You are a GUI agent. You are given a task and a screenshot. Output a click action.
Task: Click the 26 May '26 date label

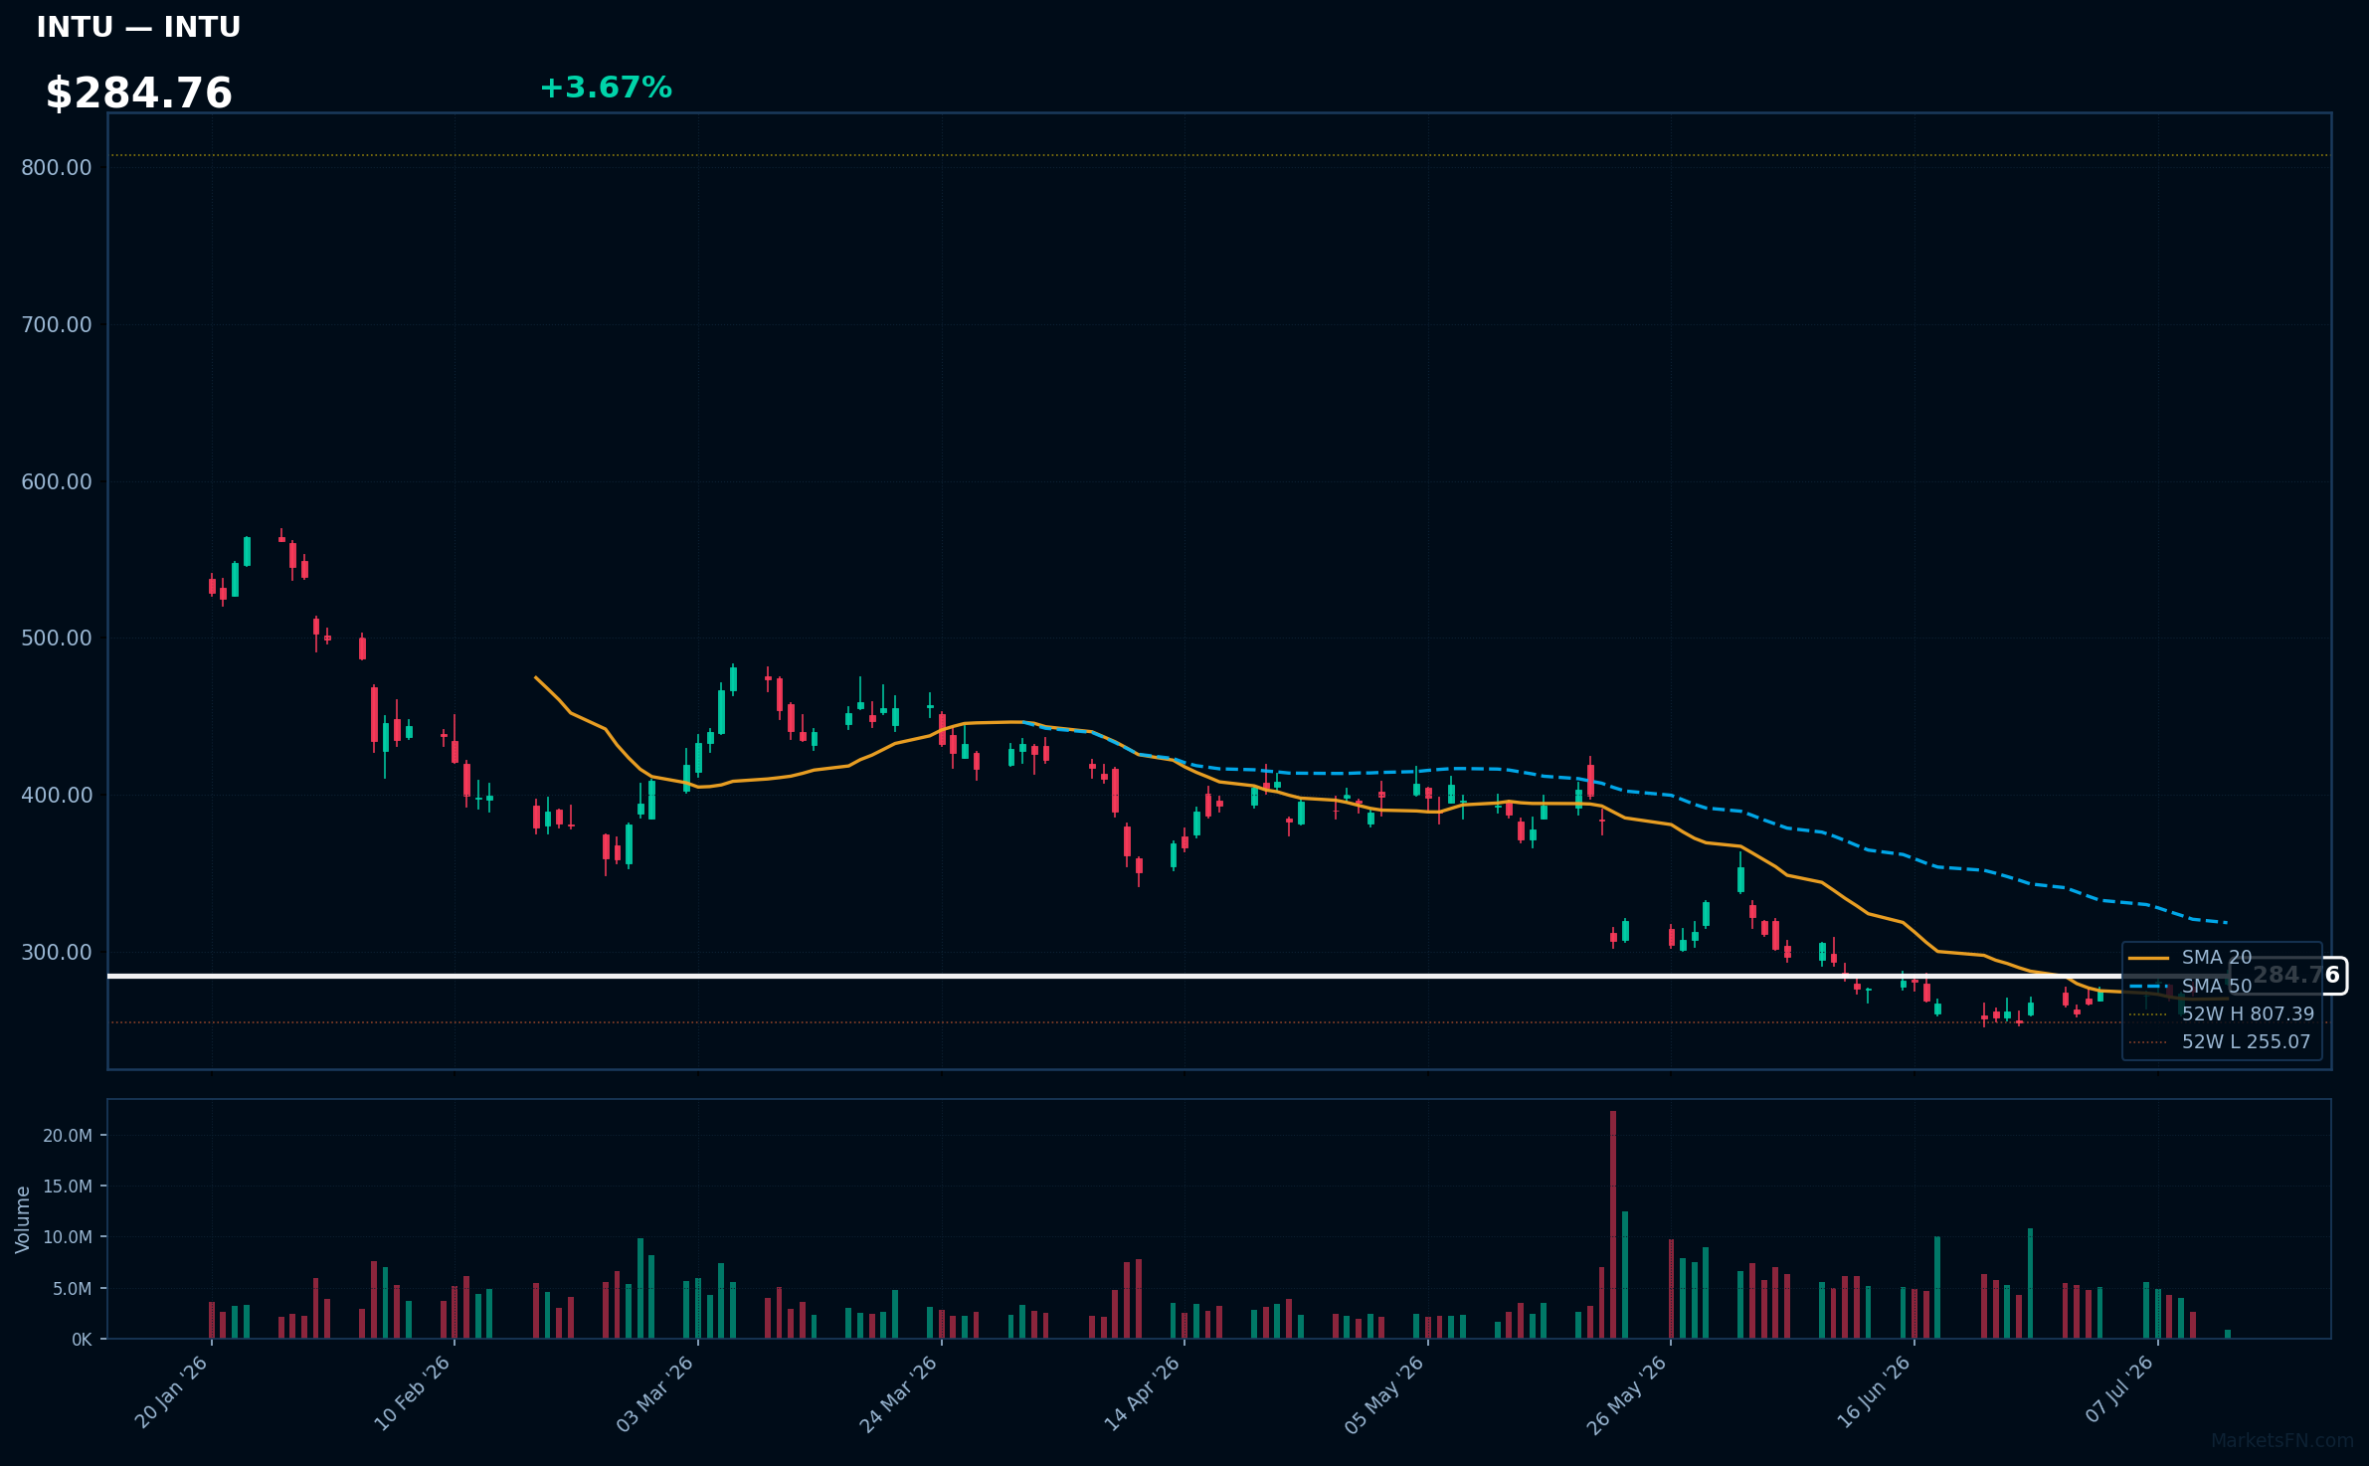1628,1394
